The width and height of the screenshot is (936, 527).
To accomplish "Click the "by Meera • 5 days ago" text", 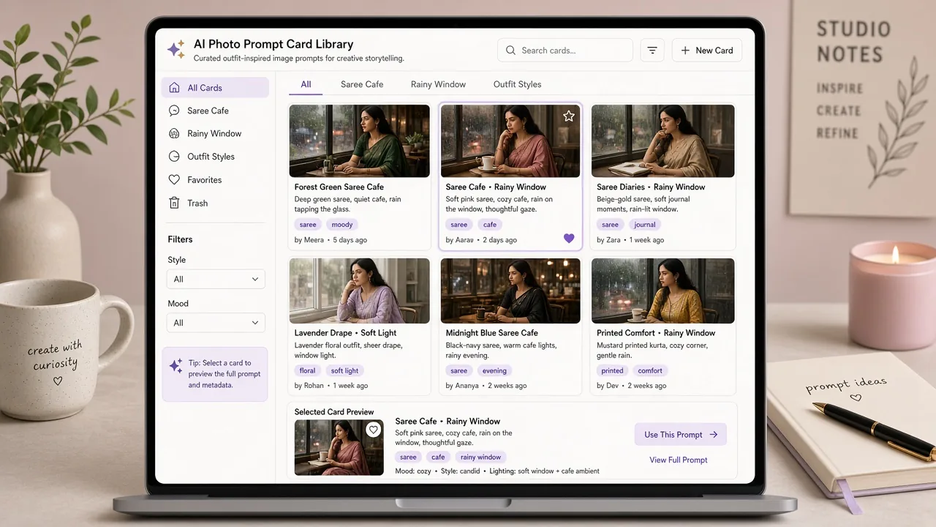I will 331,240.
